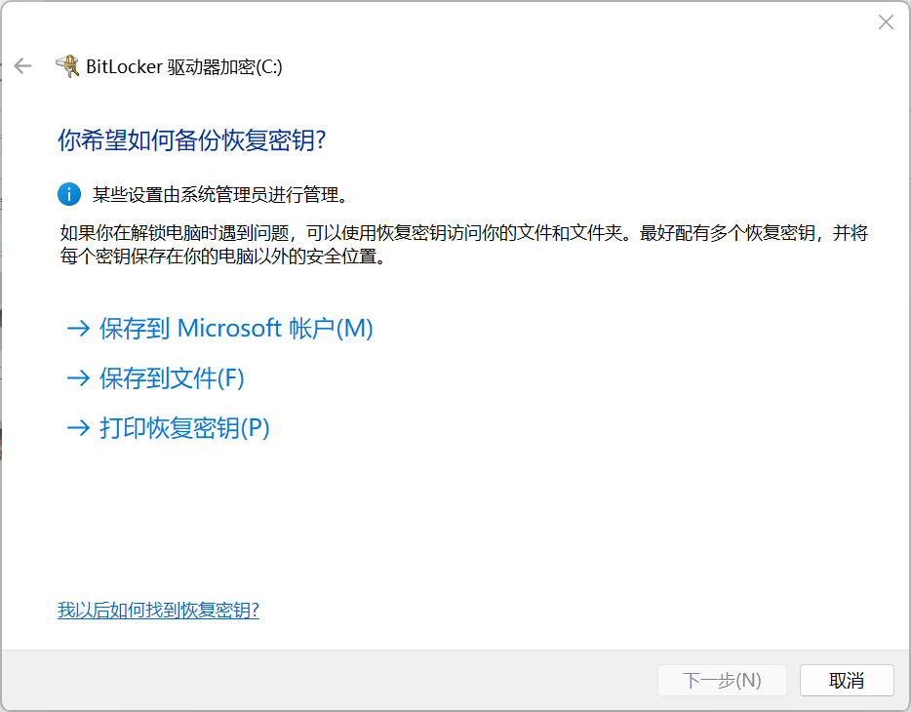Image resolution: width=911 pixels, height=712 pixels.
Task: Click the 取消 button
Action: (x=847, y=680)
